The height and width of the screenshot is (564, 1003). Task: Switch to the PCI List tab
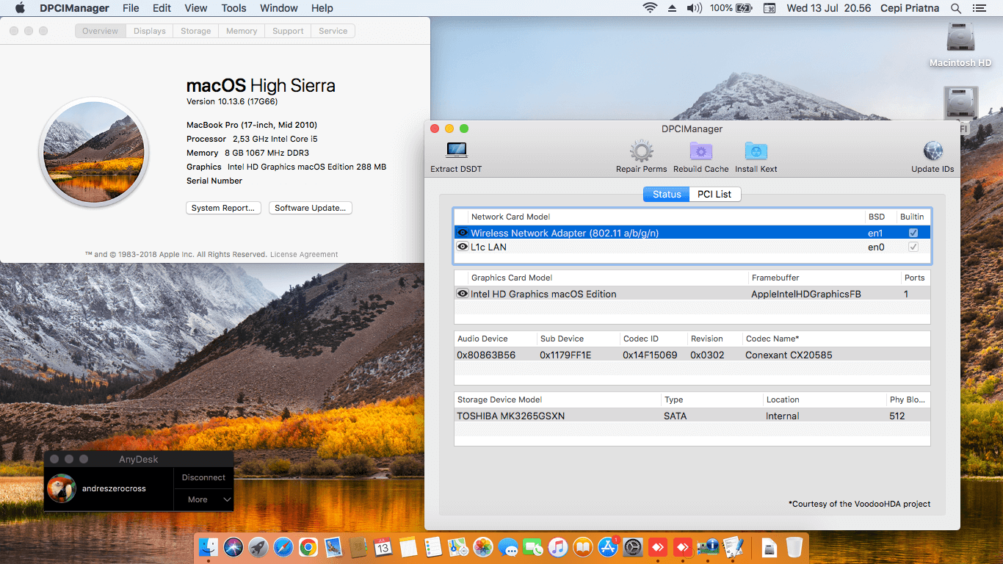point(714,194)
